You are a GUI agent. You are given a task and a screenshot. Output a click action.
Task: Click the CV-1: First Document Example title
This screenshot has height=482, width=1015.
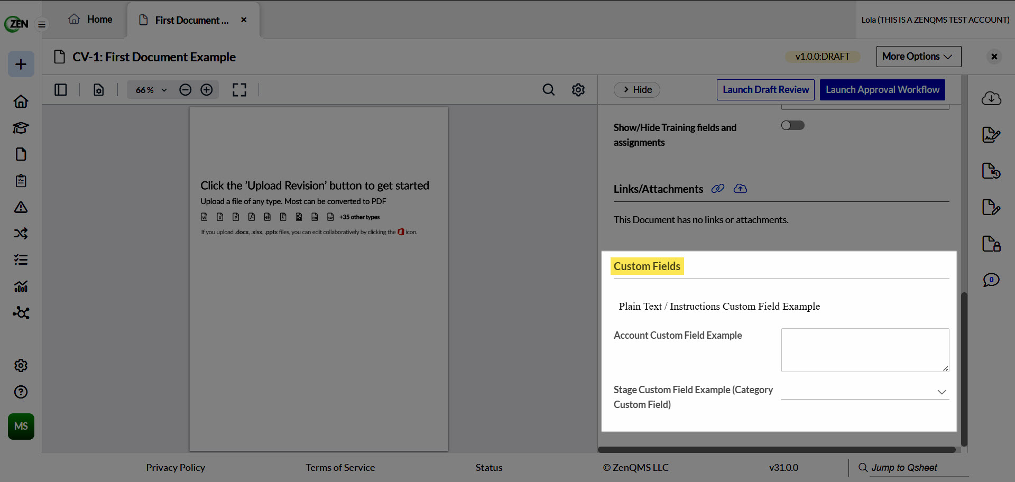coord(154,57)
